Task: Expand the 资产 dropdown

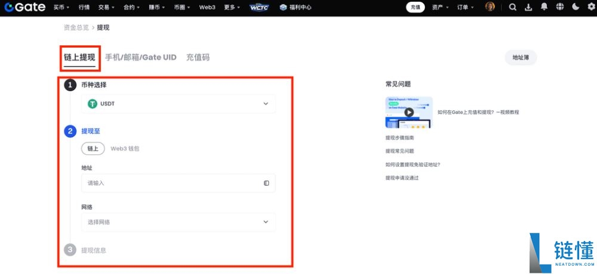Action: click(x=441, y=7)
